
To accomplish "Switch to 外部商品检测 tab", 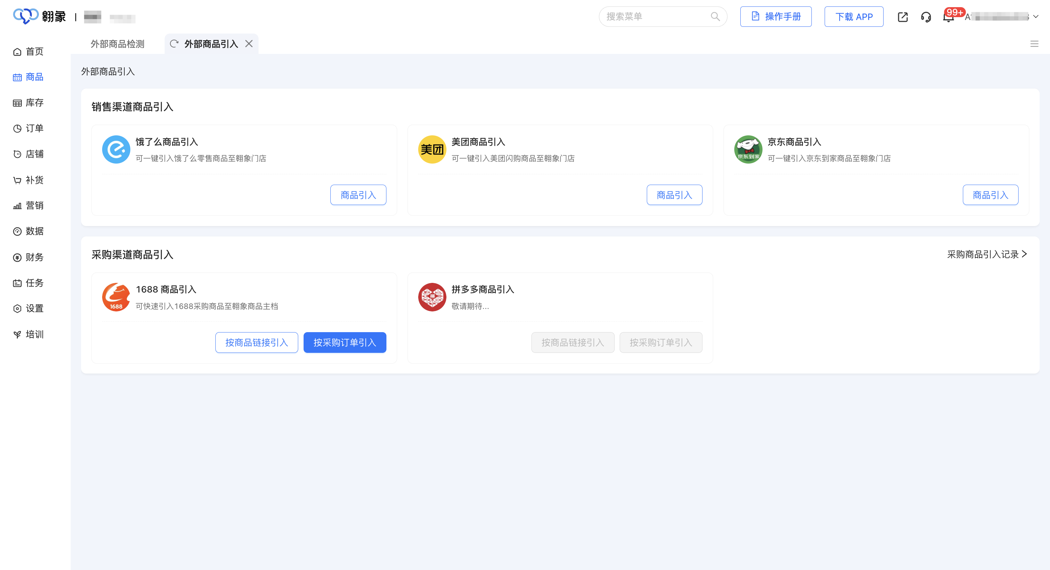I will coord(117,44).
